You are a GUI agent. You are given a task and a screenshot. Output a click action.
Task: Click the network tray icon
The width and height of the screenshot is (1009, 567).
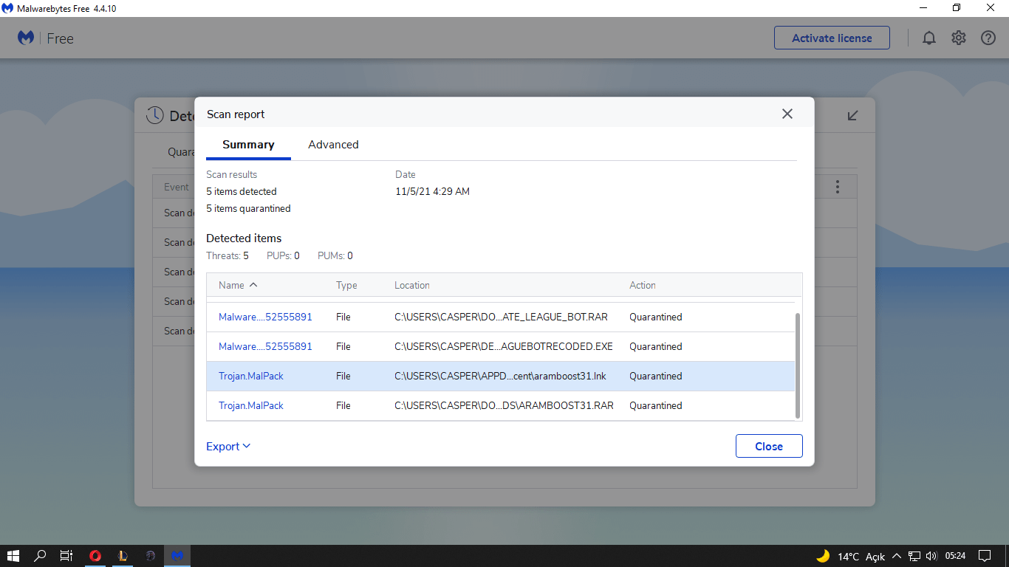(x=914, y=556)
